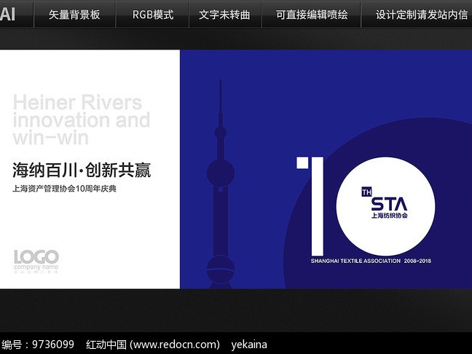The width and height of the screenshot is (472, 354).
Task: Click the 编号：9736099 text
Action: [38, 345]
